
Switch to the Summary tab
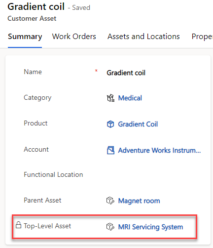(x=25, y=37)
